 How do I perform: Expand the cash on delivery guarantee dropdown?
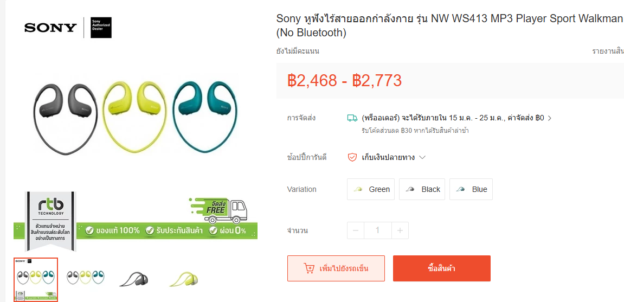422,157
